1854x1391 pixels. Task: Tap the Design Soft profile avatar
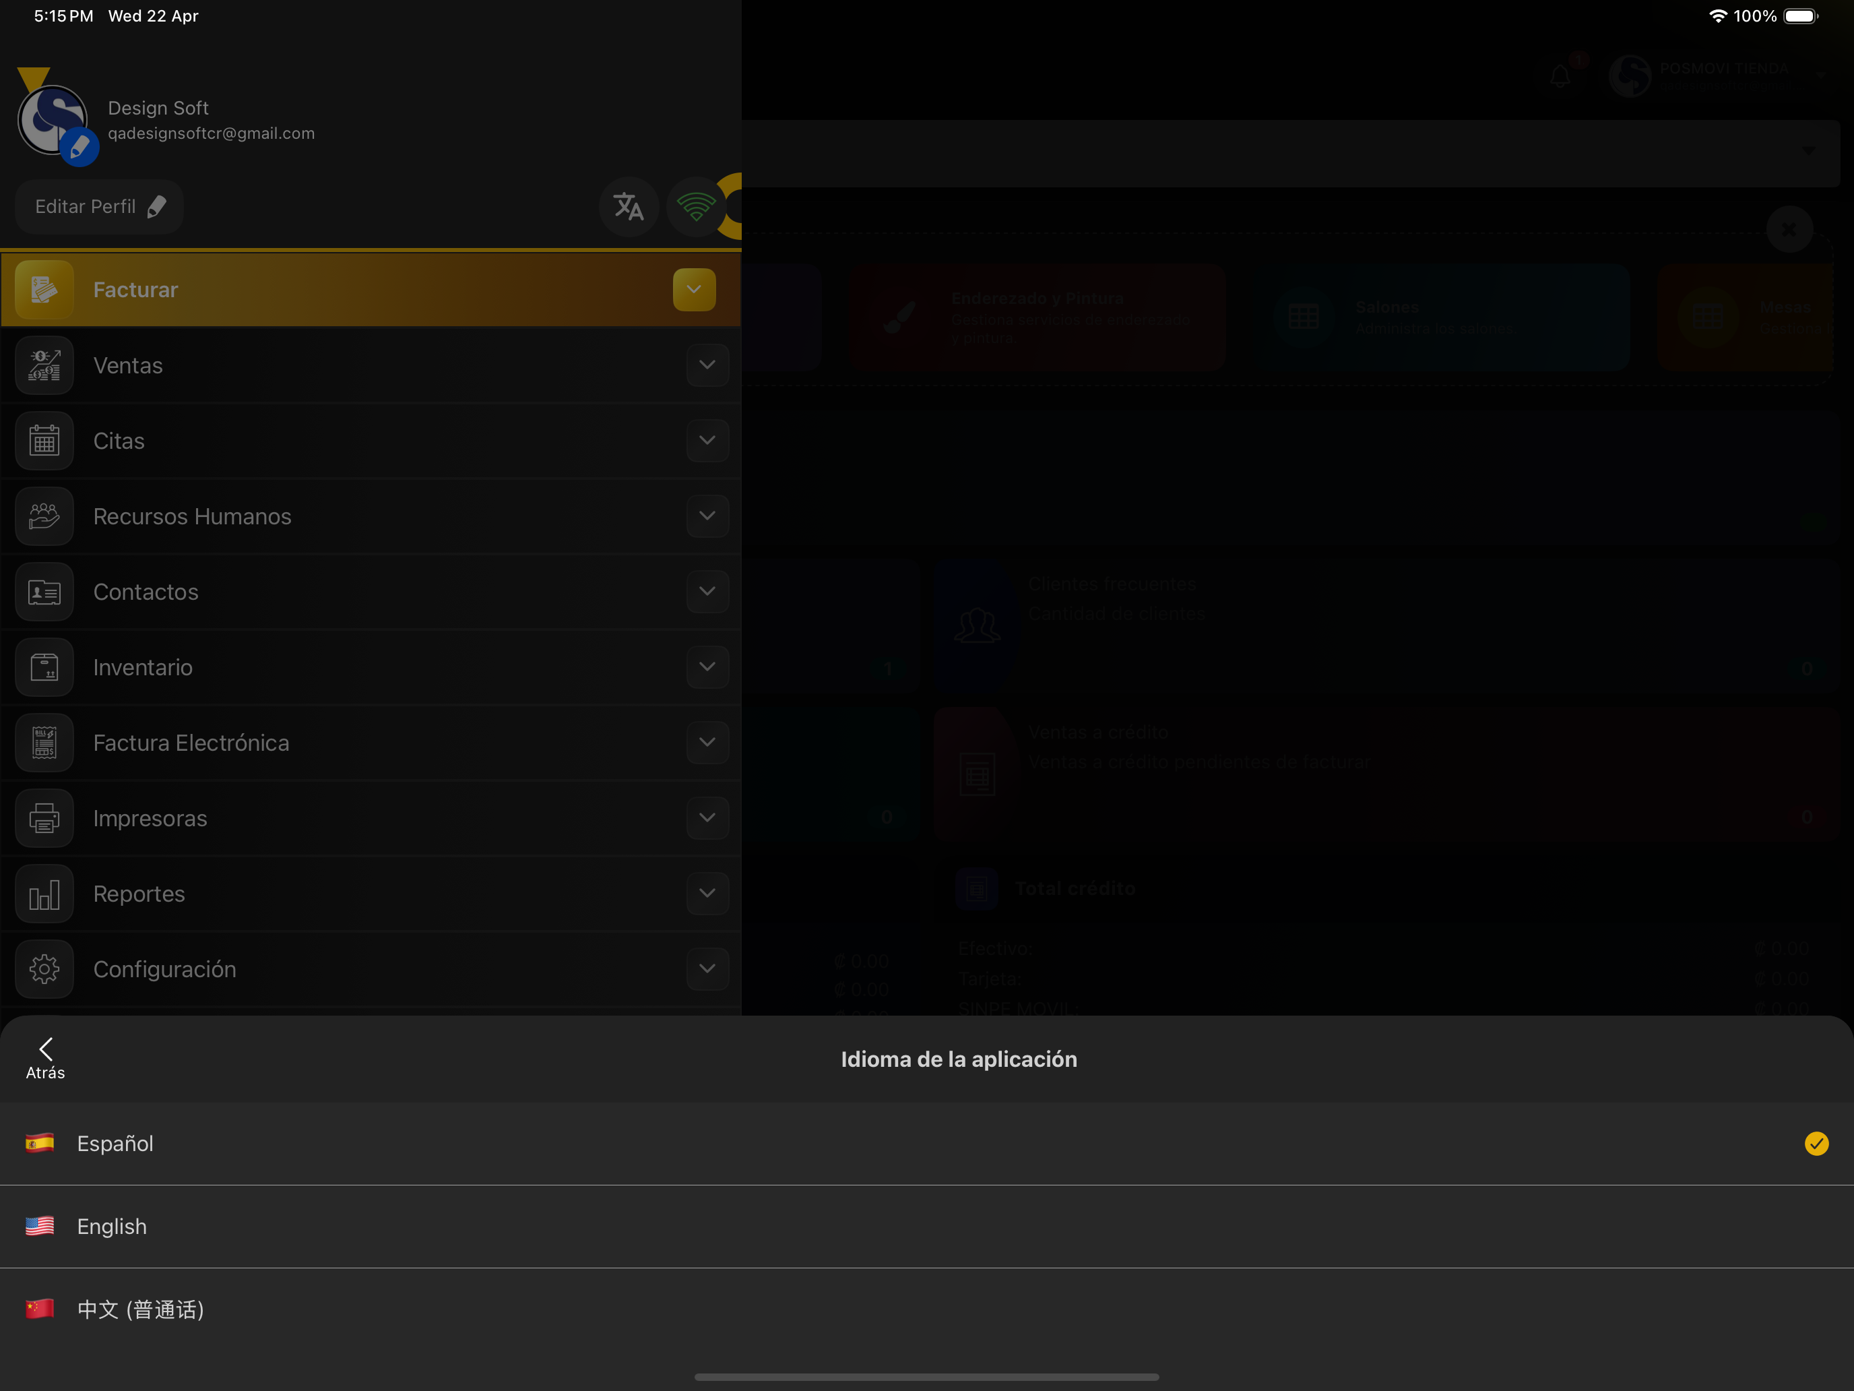pyautogui.click(x=53, y=119)
